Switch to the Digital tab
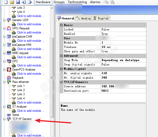This screenshot has height=137, width=158. pyautogui.click(x=101, y=18)
